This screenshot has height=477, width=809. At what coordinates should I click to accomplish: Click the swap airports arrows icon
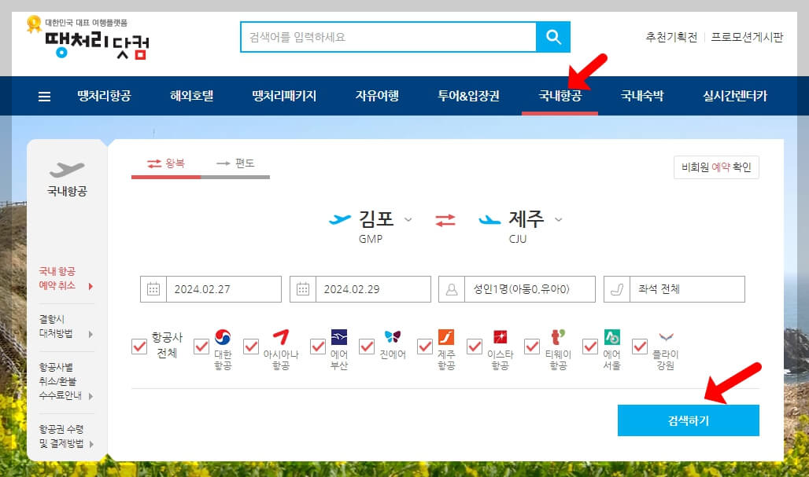[x=444, y=221]
